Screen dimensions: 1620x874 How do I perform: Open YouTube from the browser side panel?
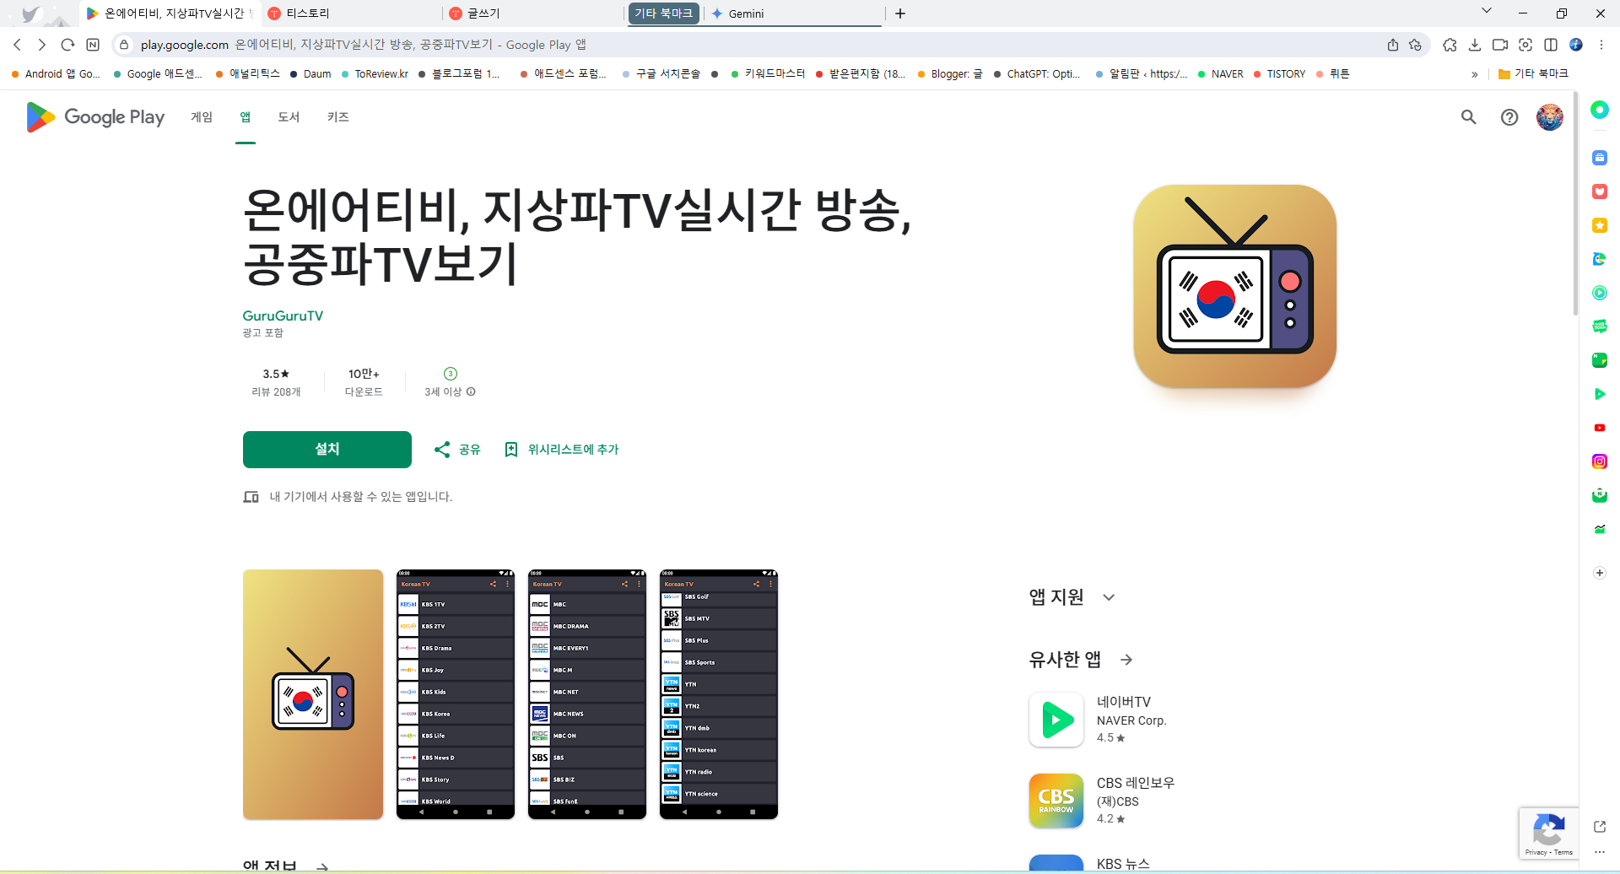1599,428
